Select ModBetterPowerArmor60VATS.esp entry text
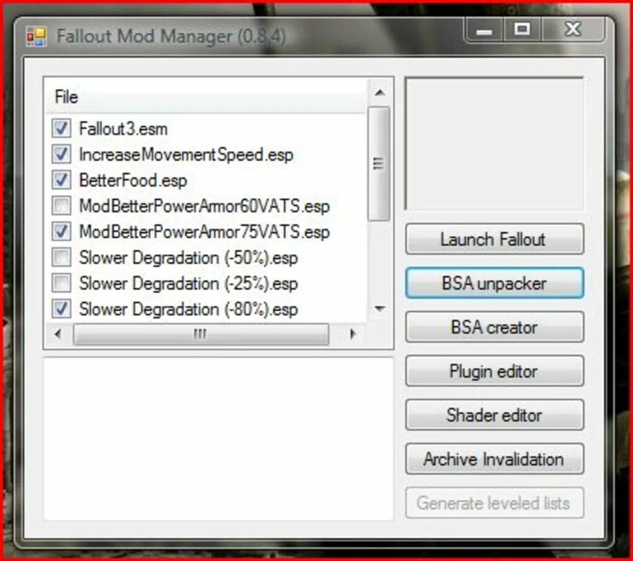633x561 pixels. (x=204, y=206)
